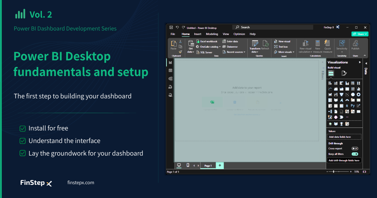Screen dimensions: 377x198
Task: Insert a Text box
Action: click(281, 47)
